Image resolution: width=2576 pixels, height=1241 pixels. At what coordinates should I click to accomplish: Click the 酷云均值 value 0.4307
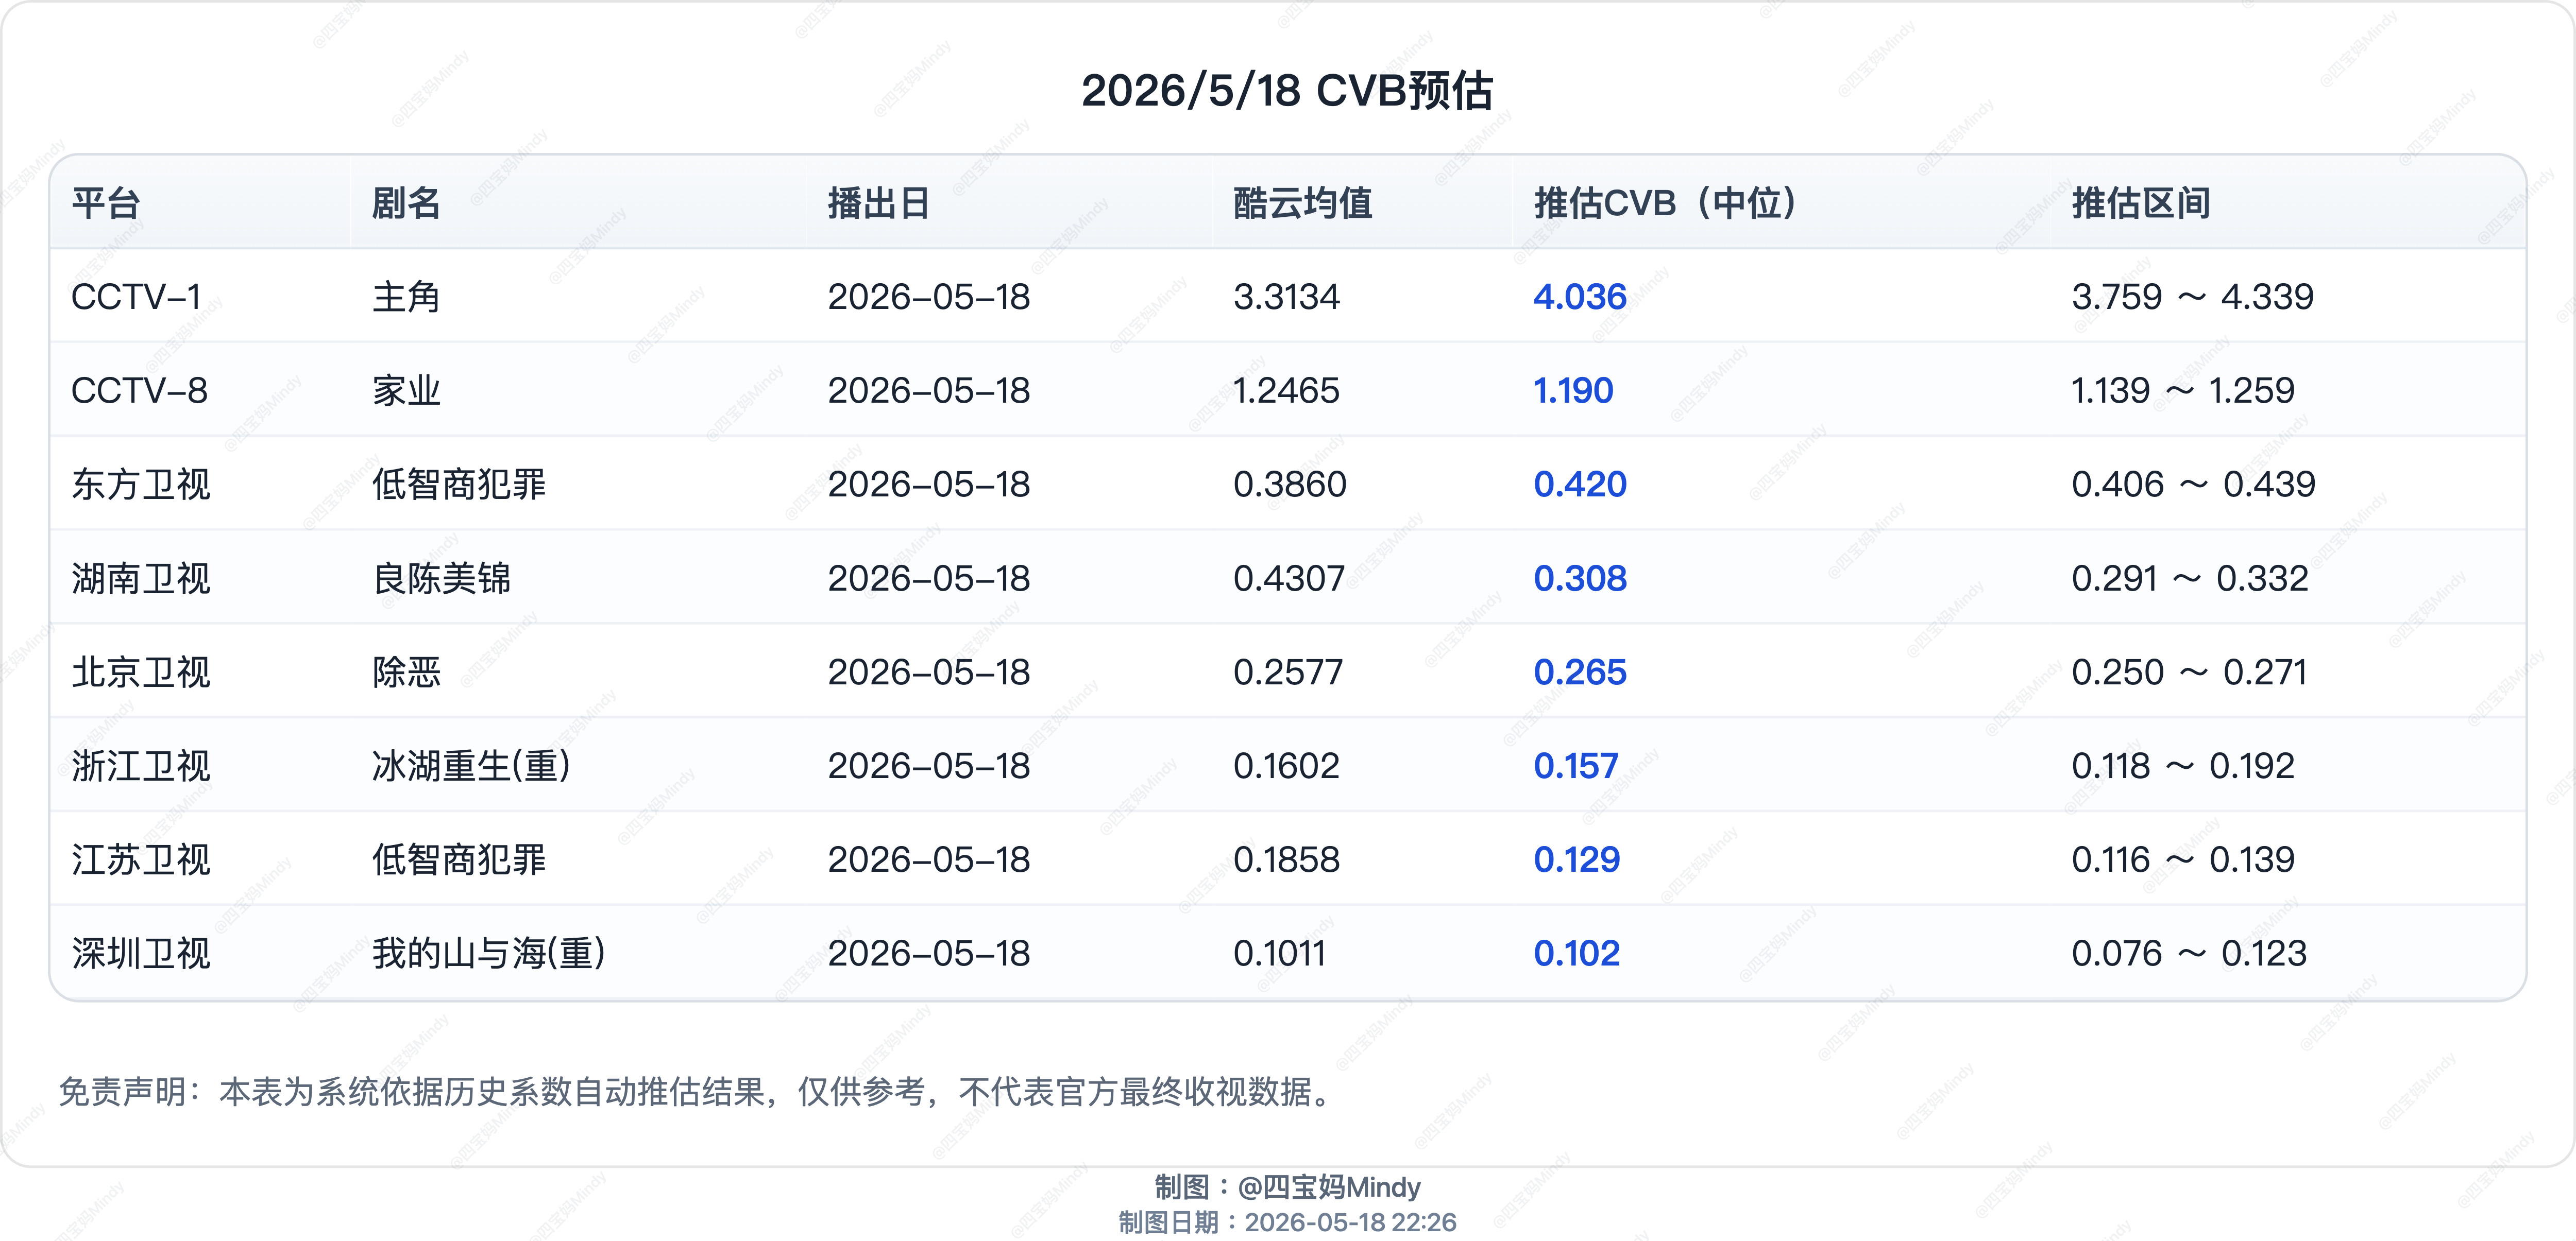click(x=1289, y=579)
